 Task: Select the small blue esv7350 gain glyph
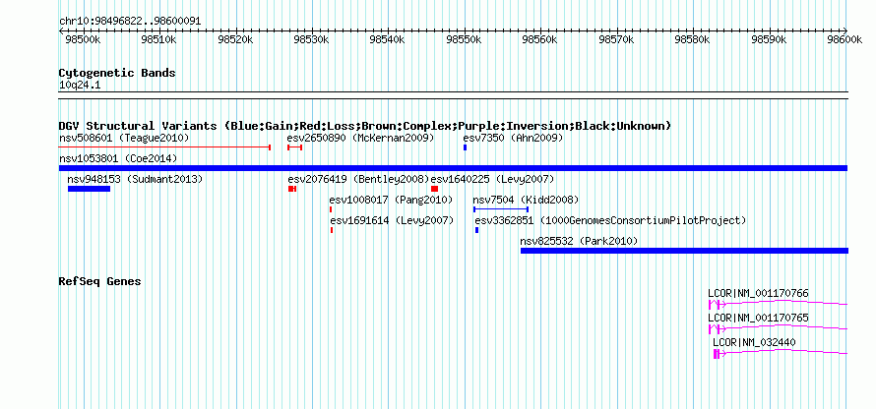tap(465, 147)
